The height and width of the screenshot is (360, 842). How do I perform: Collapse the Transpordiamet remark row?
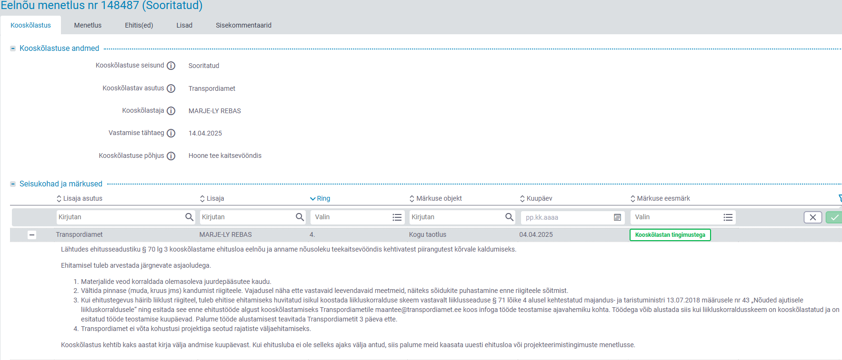(x=32, y=235)
